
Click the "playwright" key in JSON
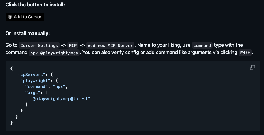pos(35,81)
